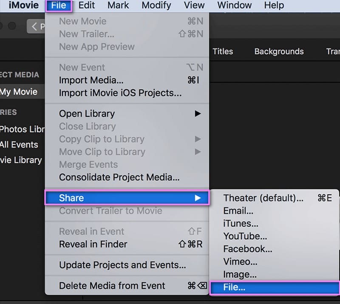This screenshot has height=304, width=340.
Task: Switch to the Titles tab
Action: (223, 51)
